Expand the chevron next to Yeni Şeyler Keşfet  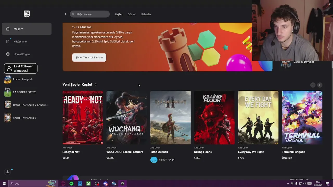point(95,84)
